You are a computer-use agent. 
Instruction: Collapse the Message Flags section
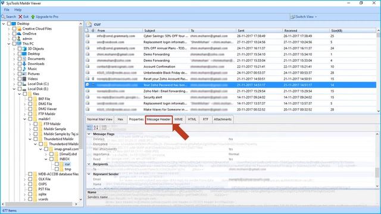click(x=89, y=134)
